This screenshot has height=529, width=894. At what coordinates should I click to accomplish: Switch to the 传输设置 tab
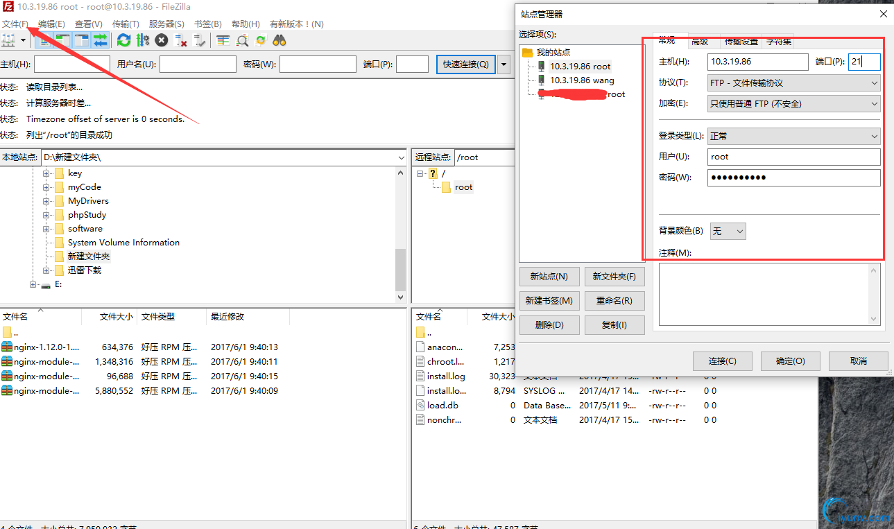click(741, 42)
